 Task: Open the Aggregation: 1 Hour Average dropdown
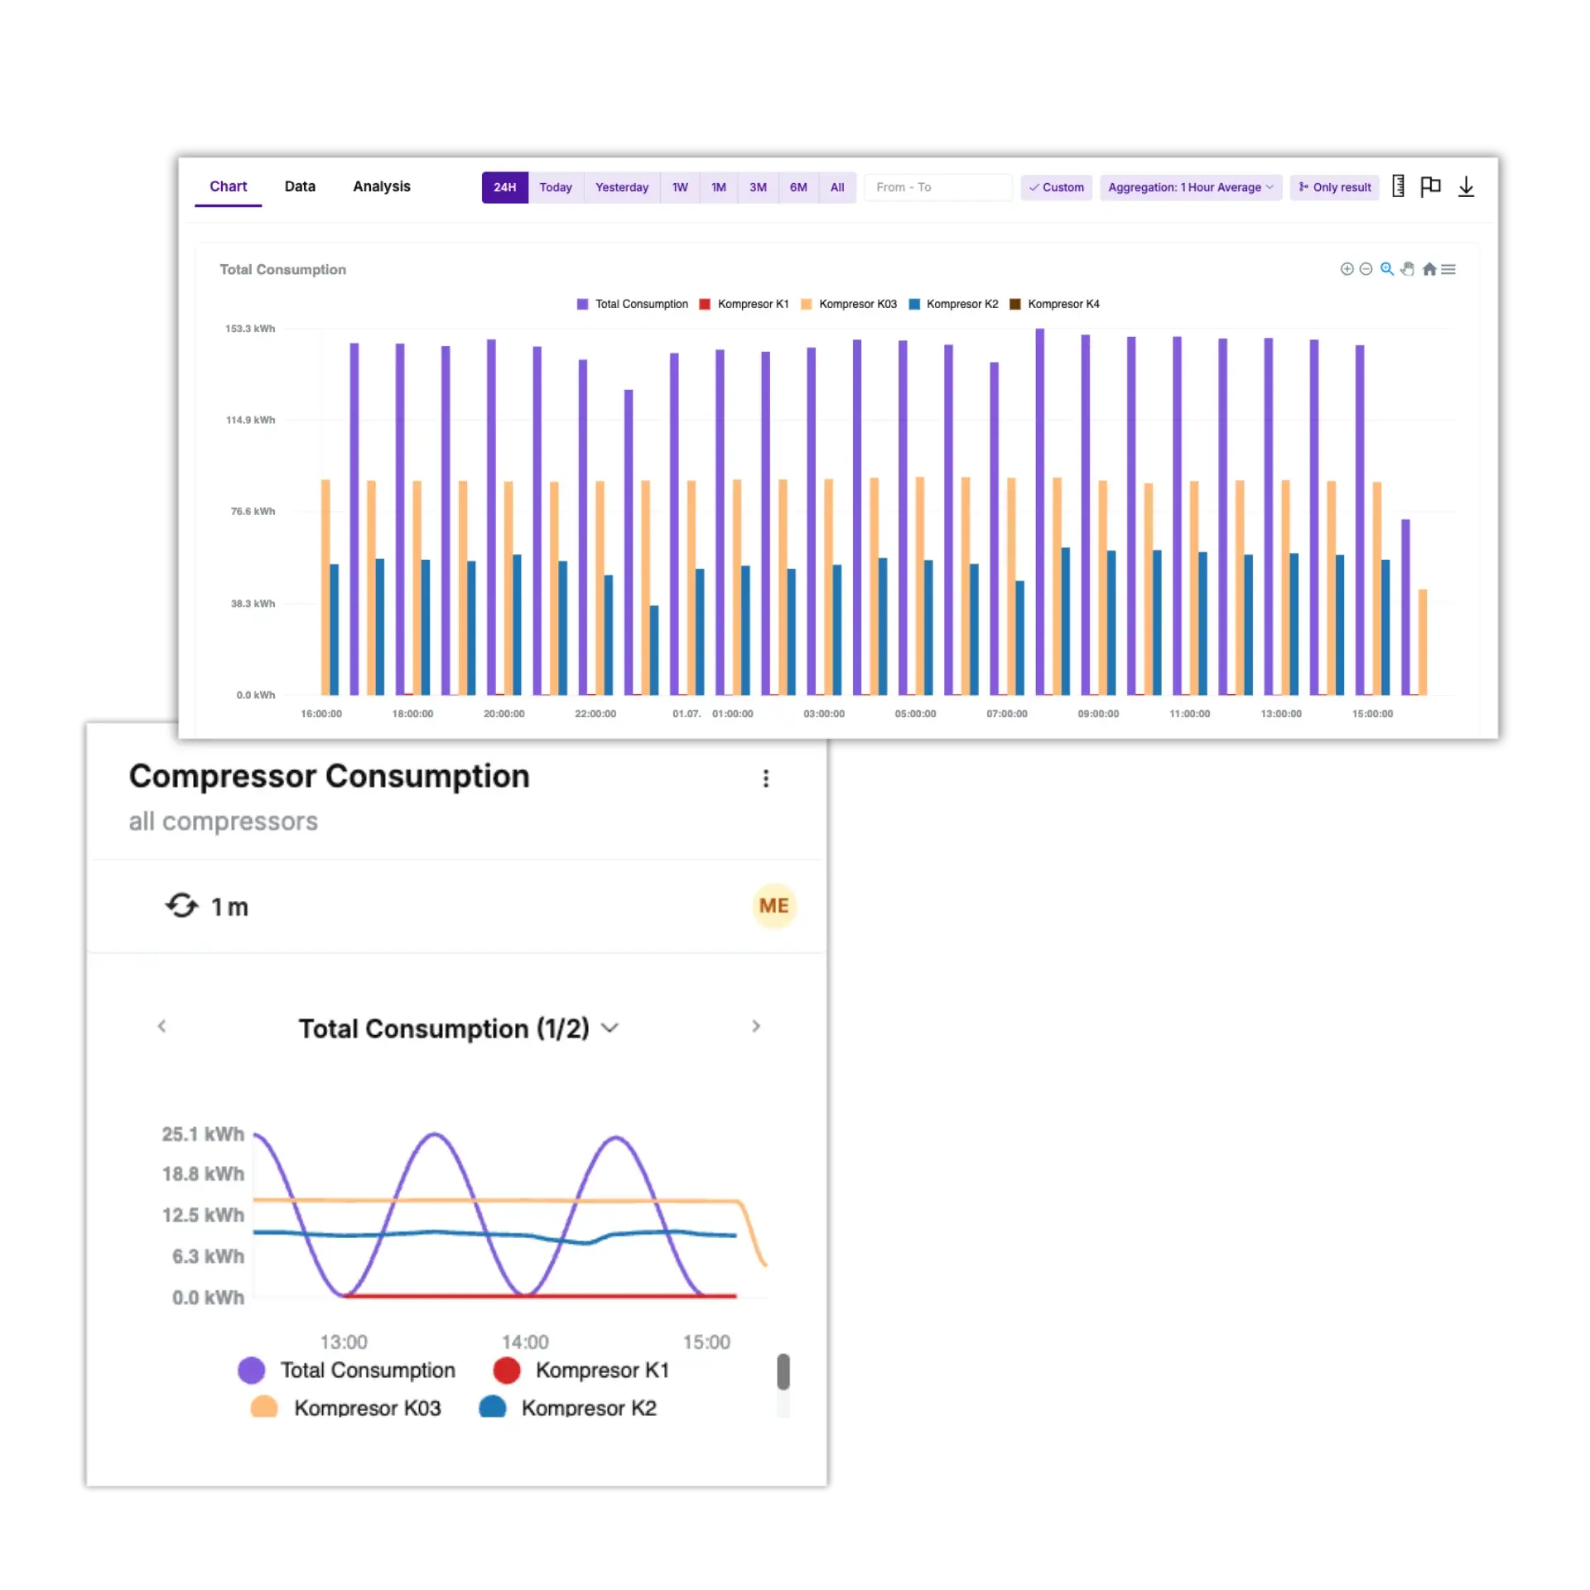(1190, 187)
